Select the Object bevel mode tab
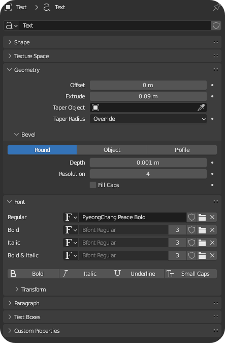The image size is (225, 343). pyautogui.click(x=112, y=150)
